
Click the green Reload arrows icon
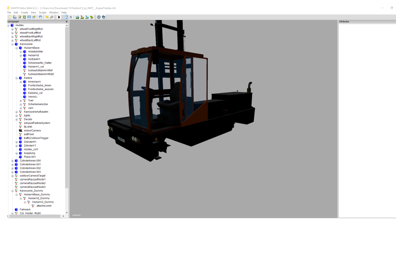(24, 17)
